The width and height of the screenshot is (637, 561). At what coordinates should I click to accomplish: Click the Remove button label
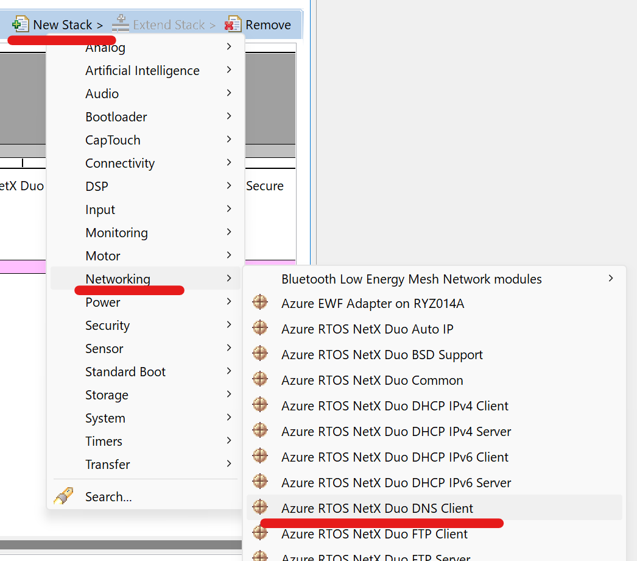coord(268,25)
